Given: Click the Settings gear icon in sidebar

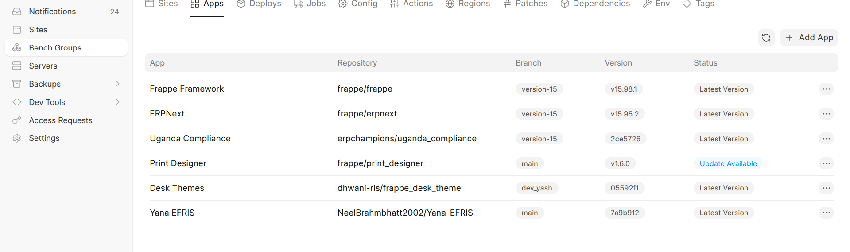Looking at the screenshot, I should pyautogui.click(x=17, y=138).
